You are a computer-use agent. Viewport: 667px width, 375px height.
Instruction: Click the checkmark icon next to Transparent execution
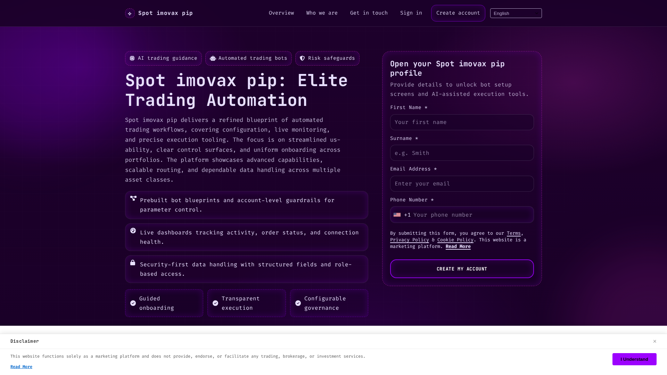click(215, 303)
